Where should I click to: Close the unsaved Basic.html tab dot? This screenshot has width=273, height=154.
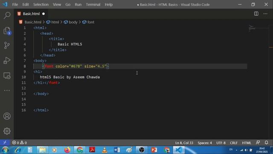click(x=44, y=14)
